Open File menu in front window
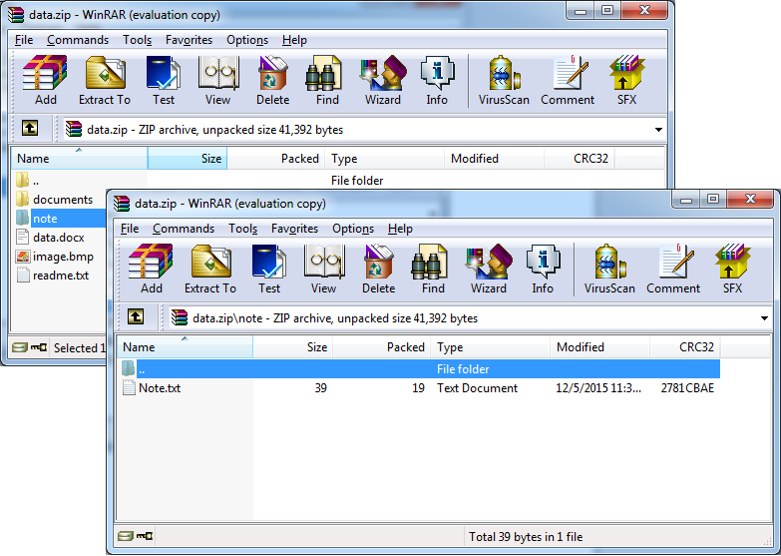This screenshot has height=556, width=781. 130,229
